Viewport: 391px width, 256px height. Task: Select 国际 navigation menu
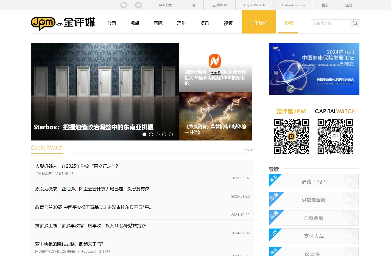pos(158,23)
